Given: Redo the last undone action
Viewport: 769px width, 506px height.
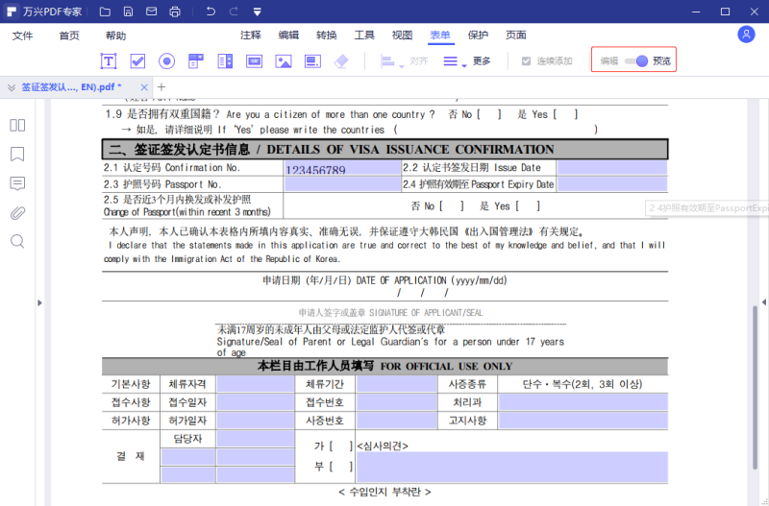Looking at the screenshot, I should (234, 12).
